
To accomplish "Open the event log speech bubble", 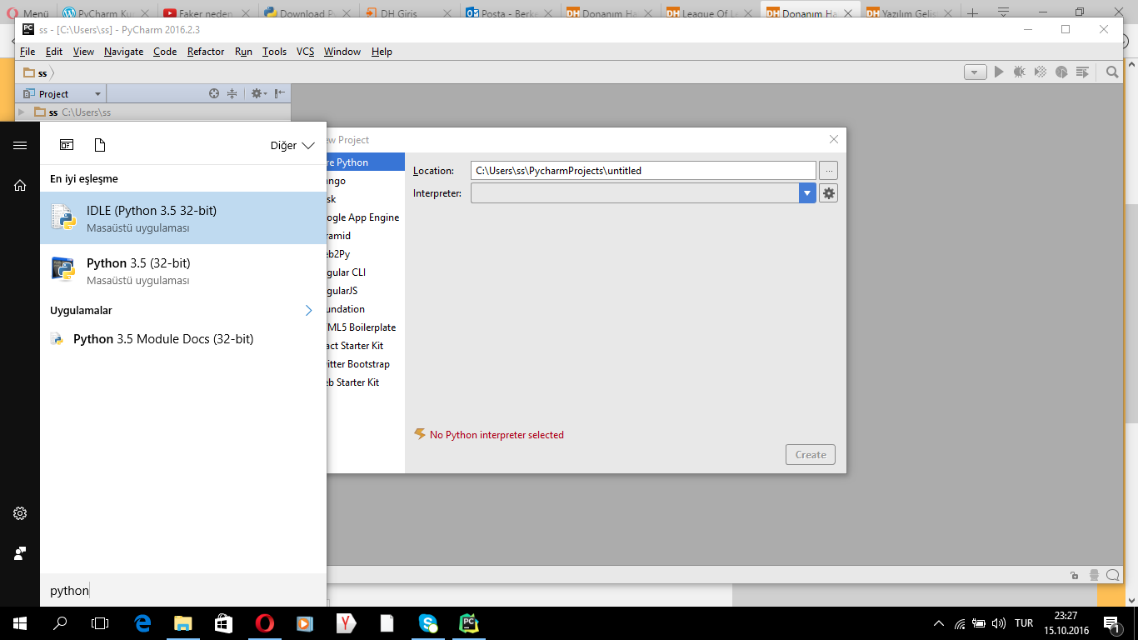I will (1113, 575).
